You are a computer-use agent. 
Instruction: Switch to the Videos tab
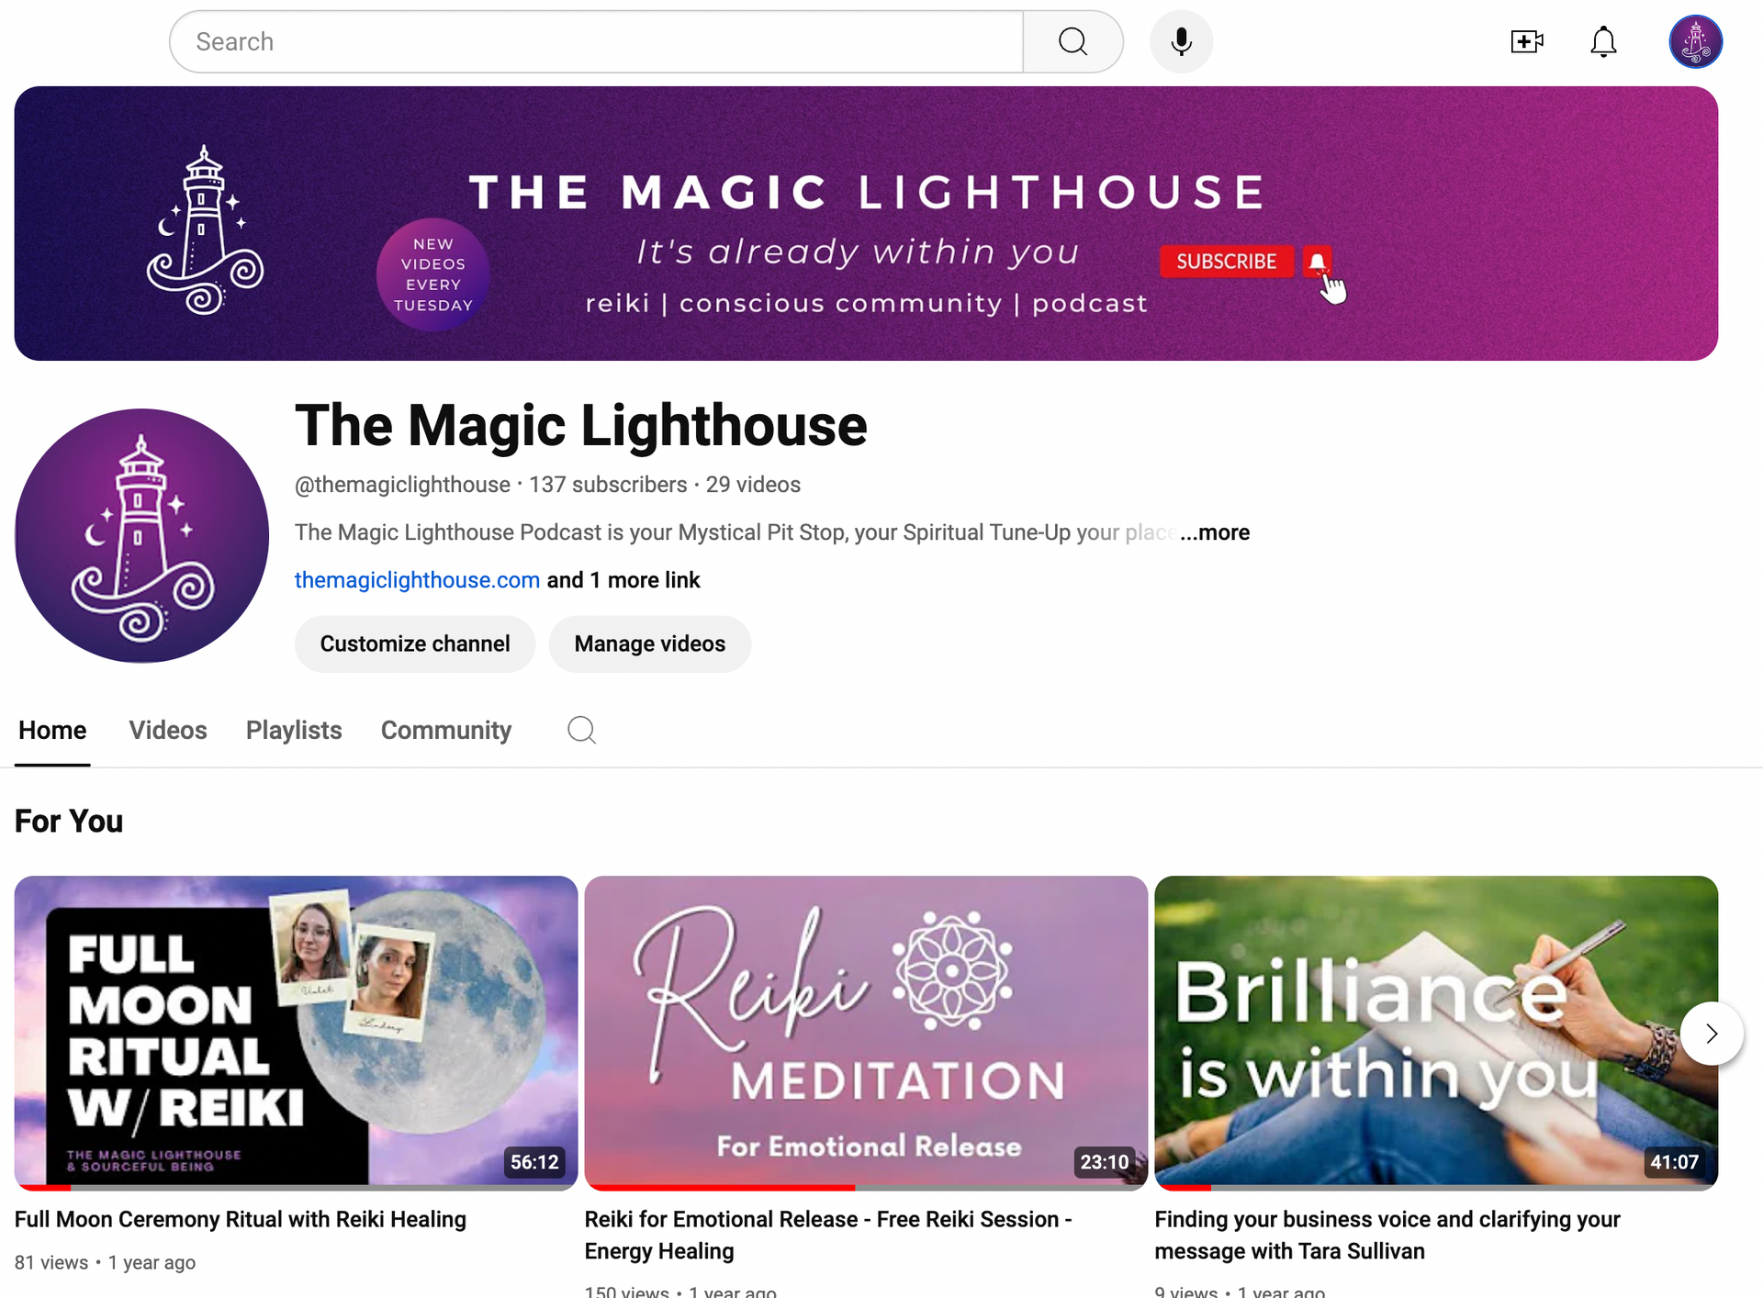[168, 731]
